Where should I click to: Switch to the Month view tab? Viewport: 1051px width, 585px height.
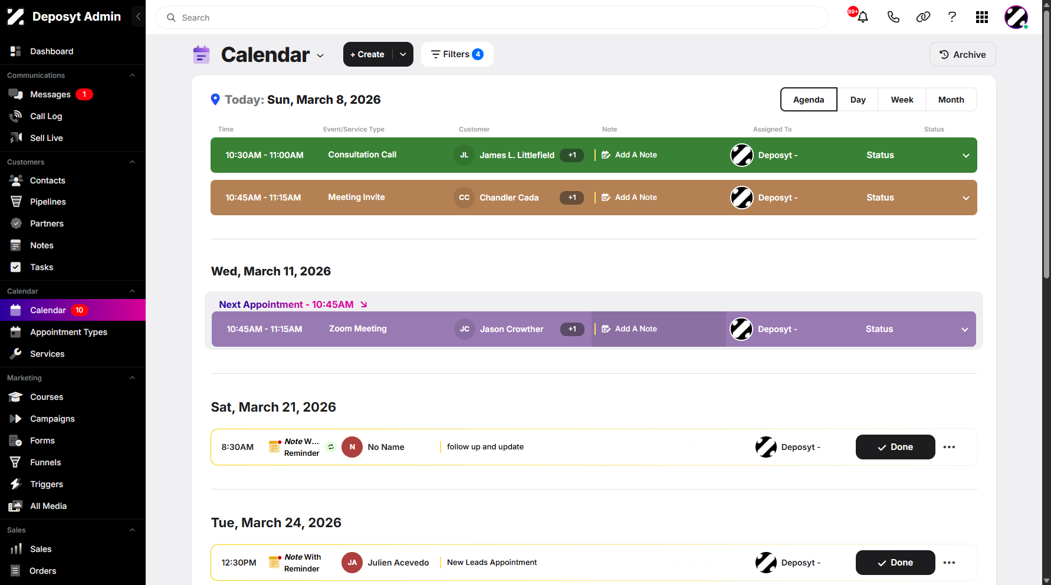click(951, 100)
